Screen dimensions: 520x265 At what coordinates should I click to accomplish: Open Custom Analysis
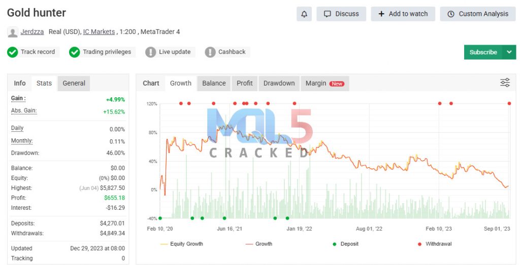tap(478, 14)
